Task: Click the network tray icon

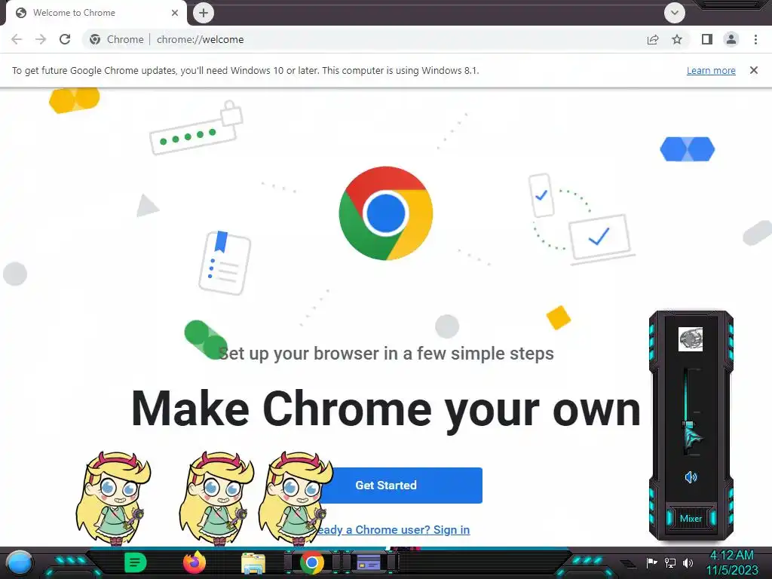Action: coord(670,562)
